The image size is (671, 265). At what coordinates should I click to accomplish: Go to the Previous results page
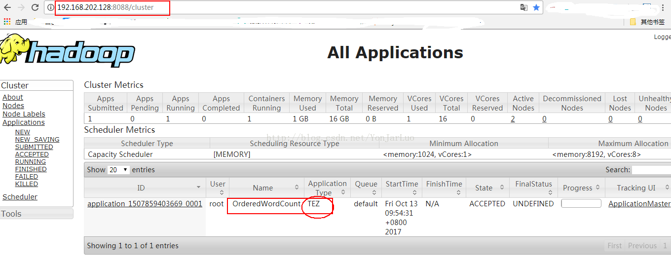pos(642,246)
